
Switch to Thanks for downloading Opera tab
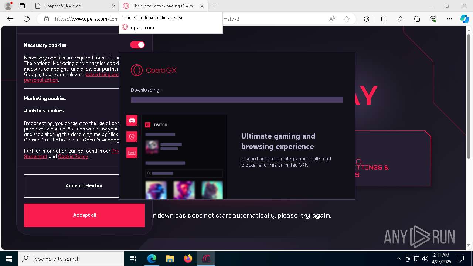click(x=163, y=6)
